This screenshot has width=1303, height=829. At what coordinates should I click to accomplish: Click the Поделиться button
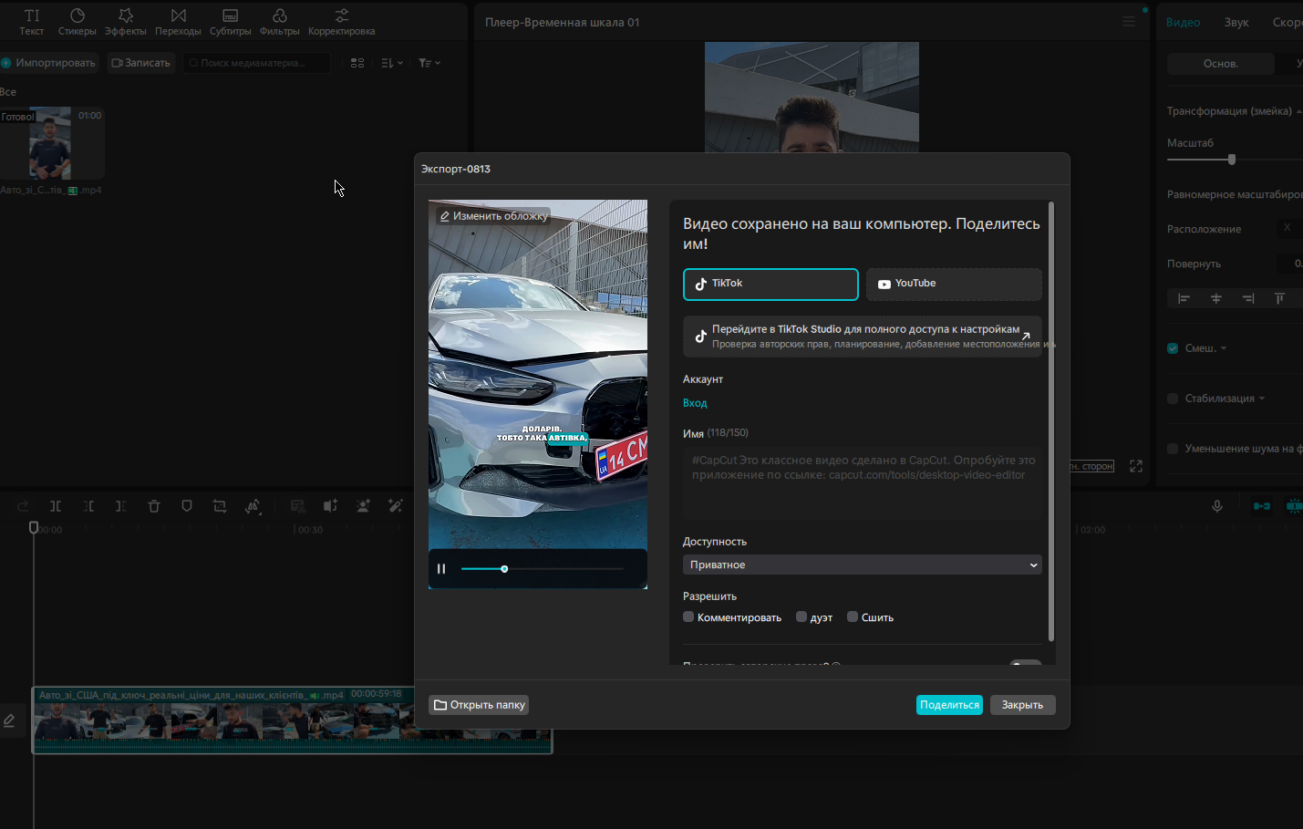949,705
